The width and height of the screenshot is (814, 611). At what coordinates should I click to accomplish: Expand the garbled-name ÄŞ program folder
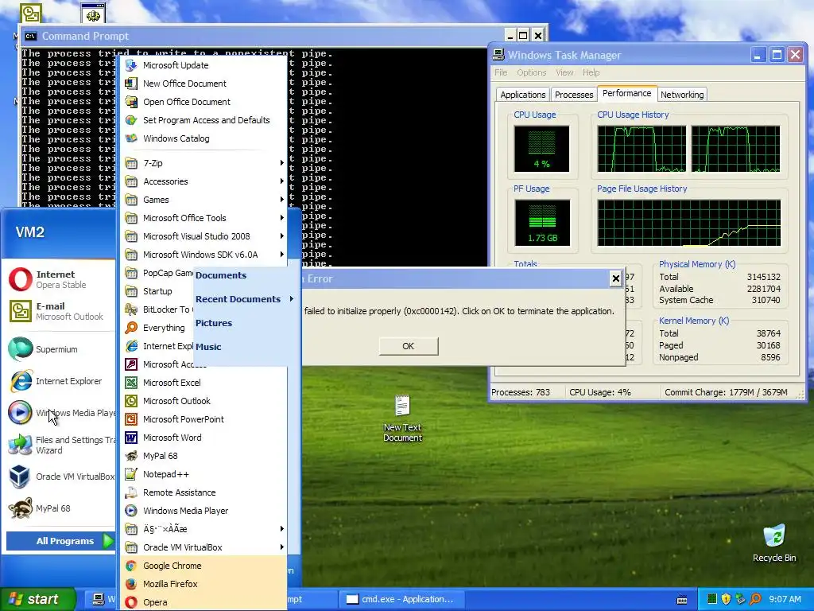[203, 529]
